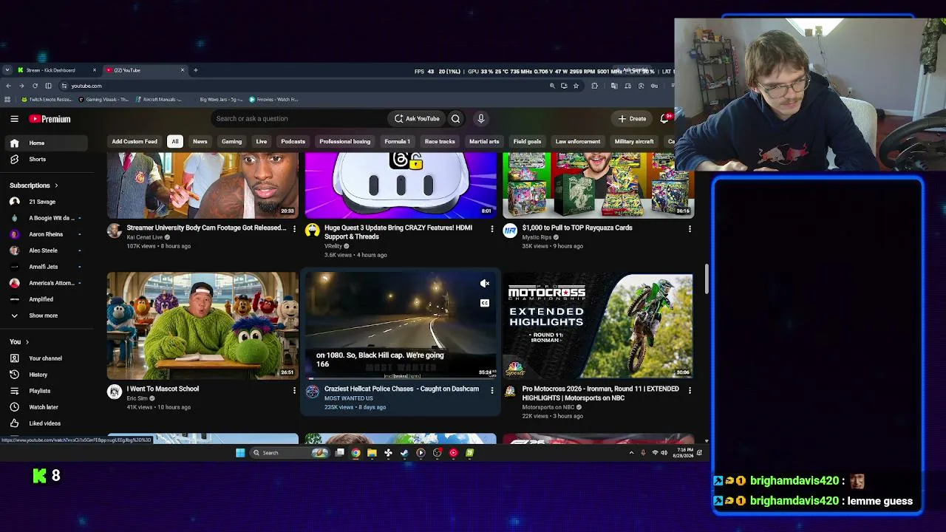Open the Eric Sim channel avatar

(114, 392)
